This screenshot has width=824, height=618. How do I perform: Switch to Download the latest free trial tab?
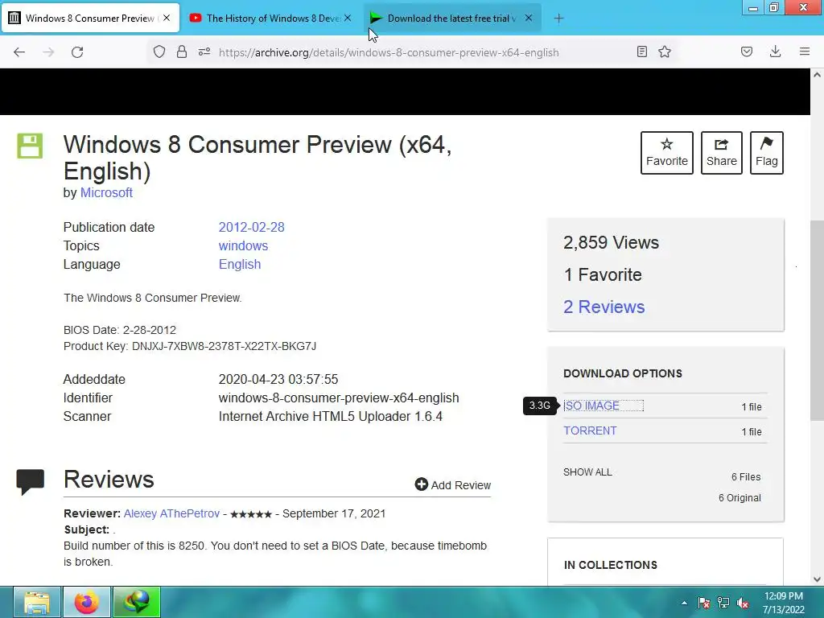click(x=452, y=19)
